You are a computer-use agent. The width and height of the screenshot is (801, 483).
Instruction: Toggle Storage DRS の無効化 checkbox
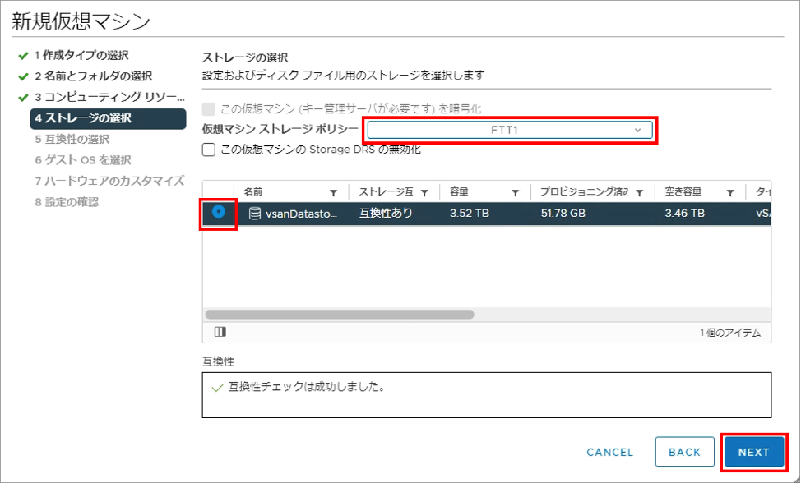tap(208, 149)
